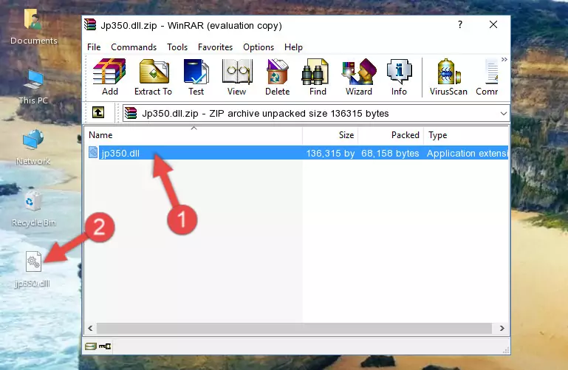Click the jp350.dll file icon in the list
The height and width of the screenshot is (370, 568).
(93, 153)
